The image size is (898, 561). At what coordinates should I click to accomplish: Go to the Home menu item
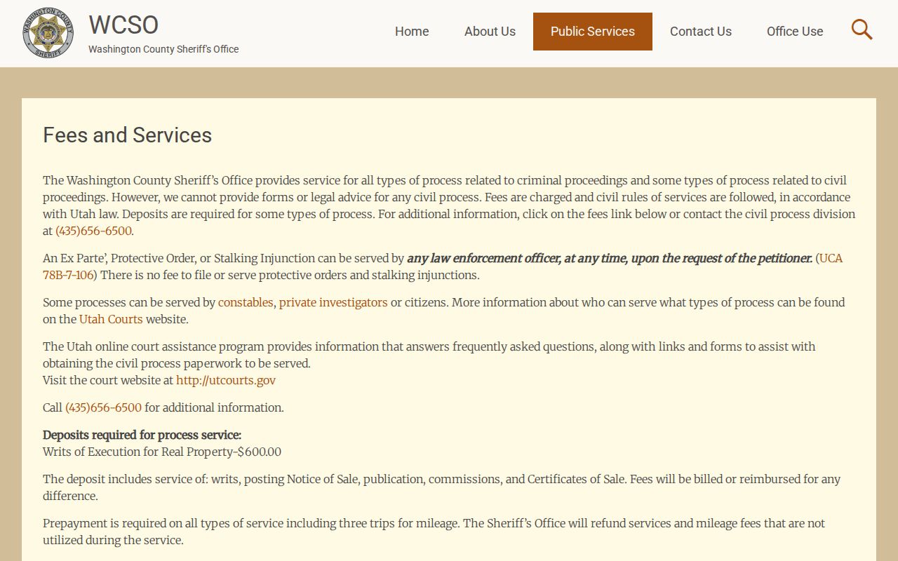point(412,32)
